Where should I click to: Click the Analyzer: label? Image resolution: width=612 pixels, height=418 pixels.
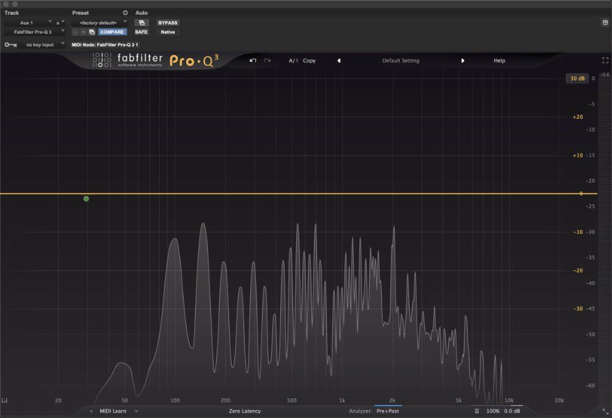pos(360,411)
